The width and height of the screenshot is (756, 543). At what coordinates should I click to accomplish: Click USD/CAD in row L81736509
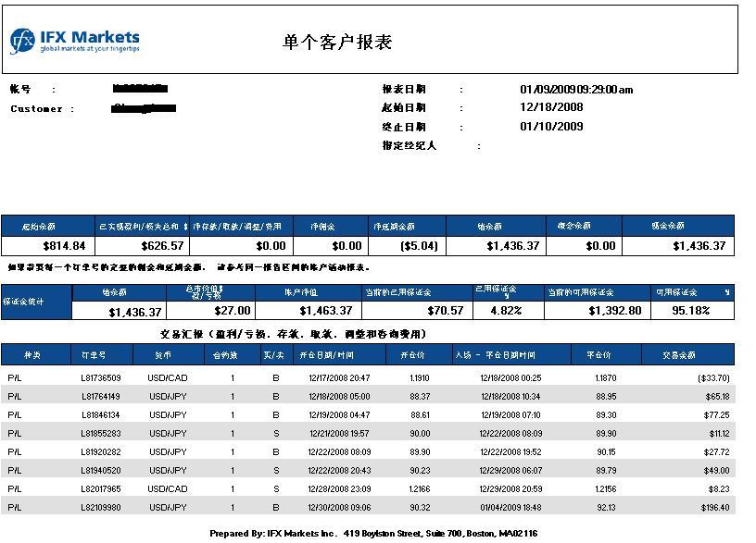168,378
